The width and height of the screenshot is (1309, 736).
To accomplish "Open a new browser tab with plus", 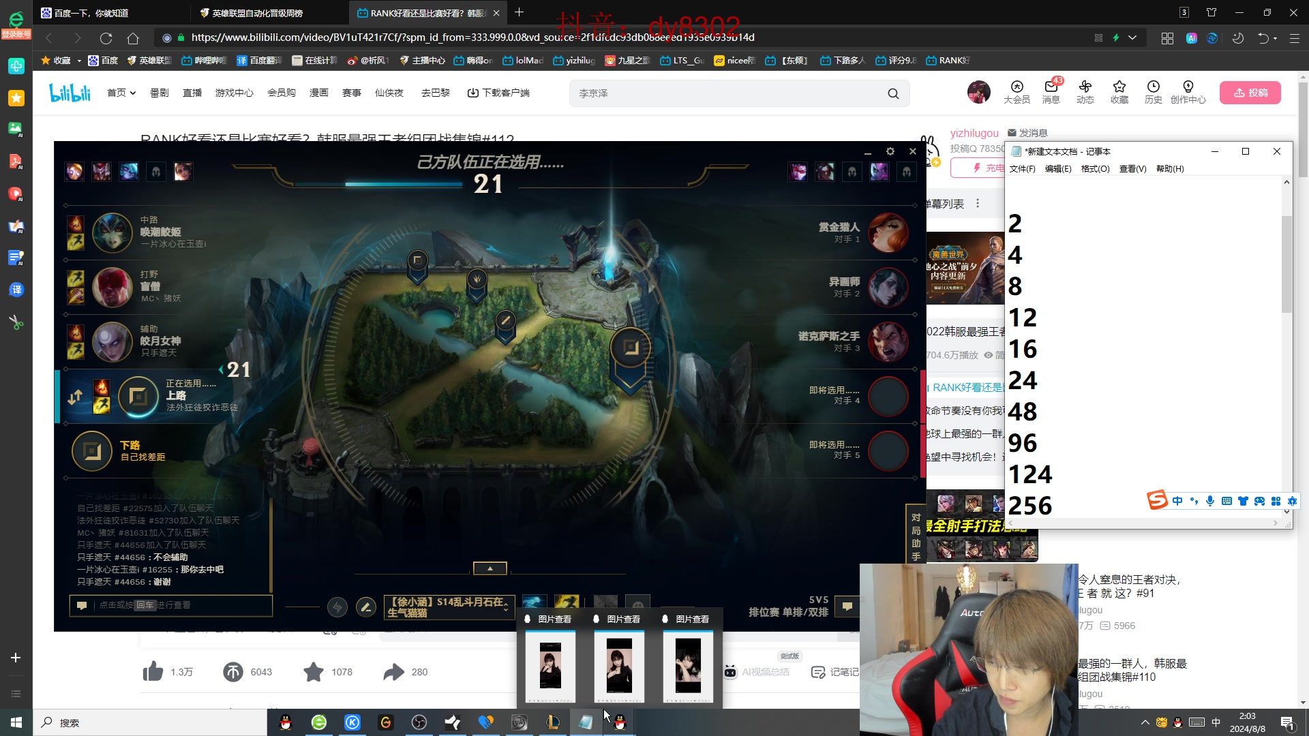I will click(x=520, y=12).
